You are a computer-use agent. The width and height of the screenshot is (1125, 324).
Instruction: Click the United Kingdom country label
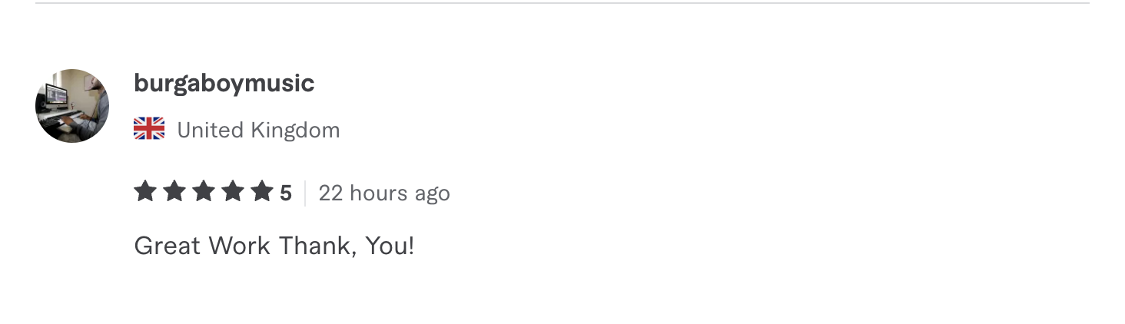258,130
